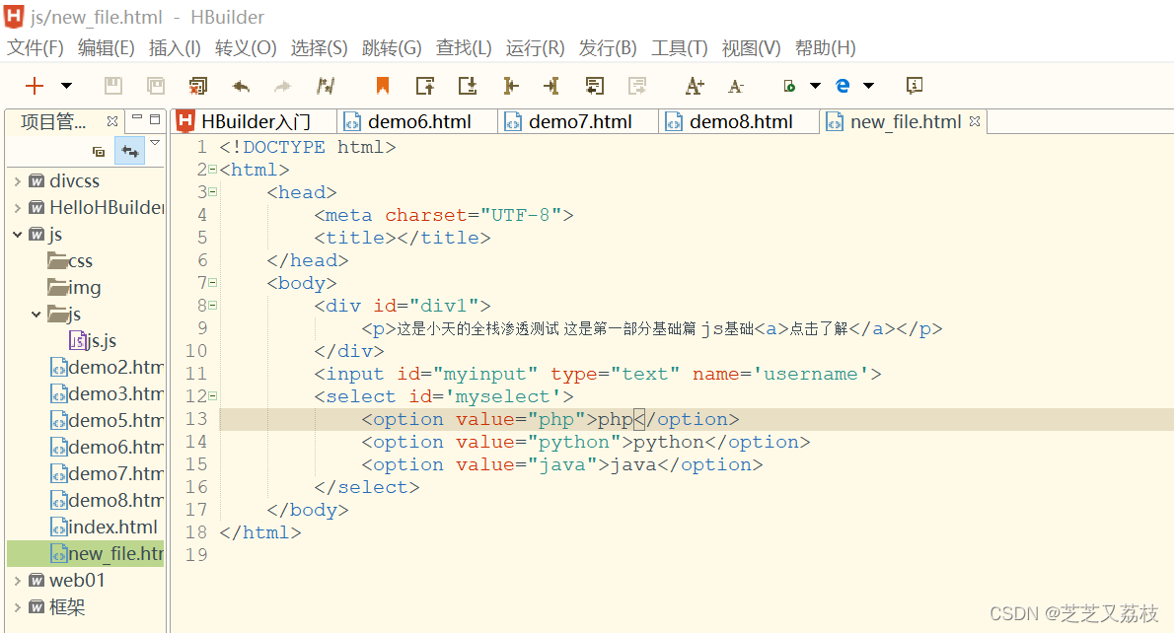Click the jump to line start icon
The height and width of the screenshot is (633, 1174).
coord(511,86)
